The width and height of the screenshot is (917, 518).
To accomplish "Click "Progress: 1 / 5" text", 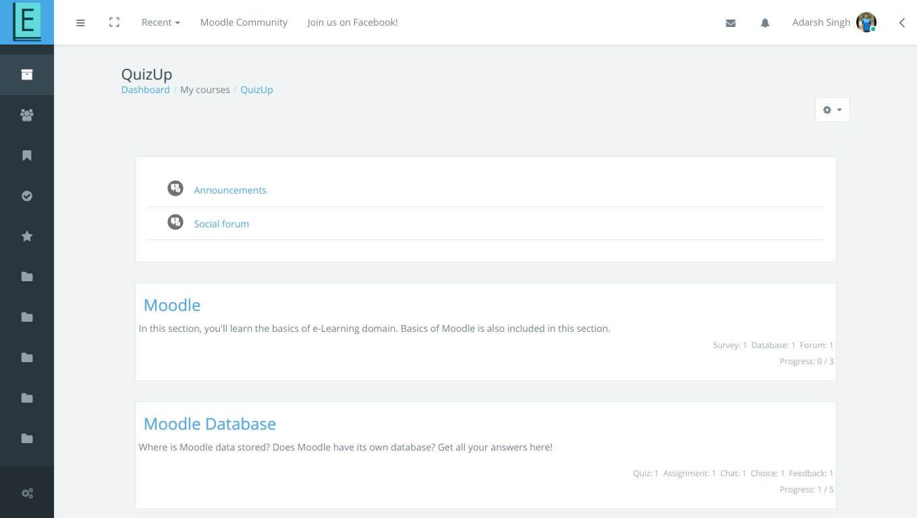I will pyautogui.click(x=806, y=490).
